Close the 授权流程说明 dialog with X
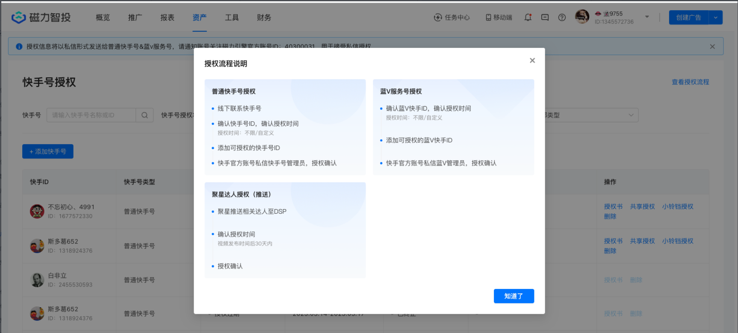This screenshot has width=738, height=333. click(532, 61)
